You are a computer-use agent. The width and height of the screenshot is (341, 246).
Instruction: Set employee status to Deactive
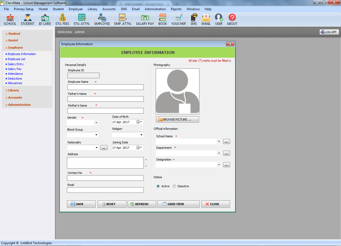[x=174, y=186]
